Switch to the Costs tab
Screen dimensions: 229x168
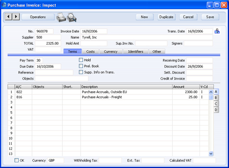[x=90, y=52]
